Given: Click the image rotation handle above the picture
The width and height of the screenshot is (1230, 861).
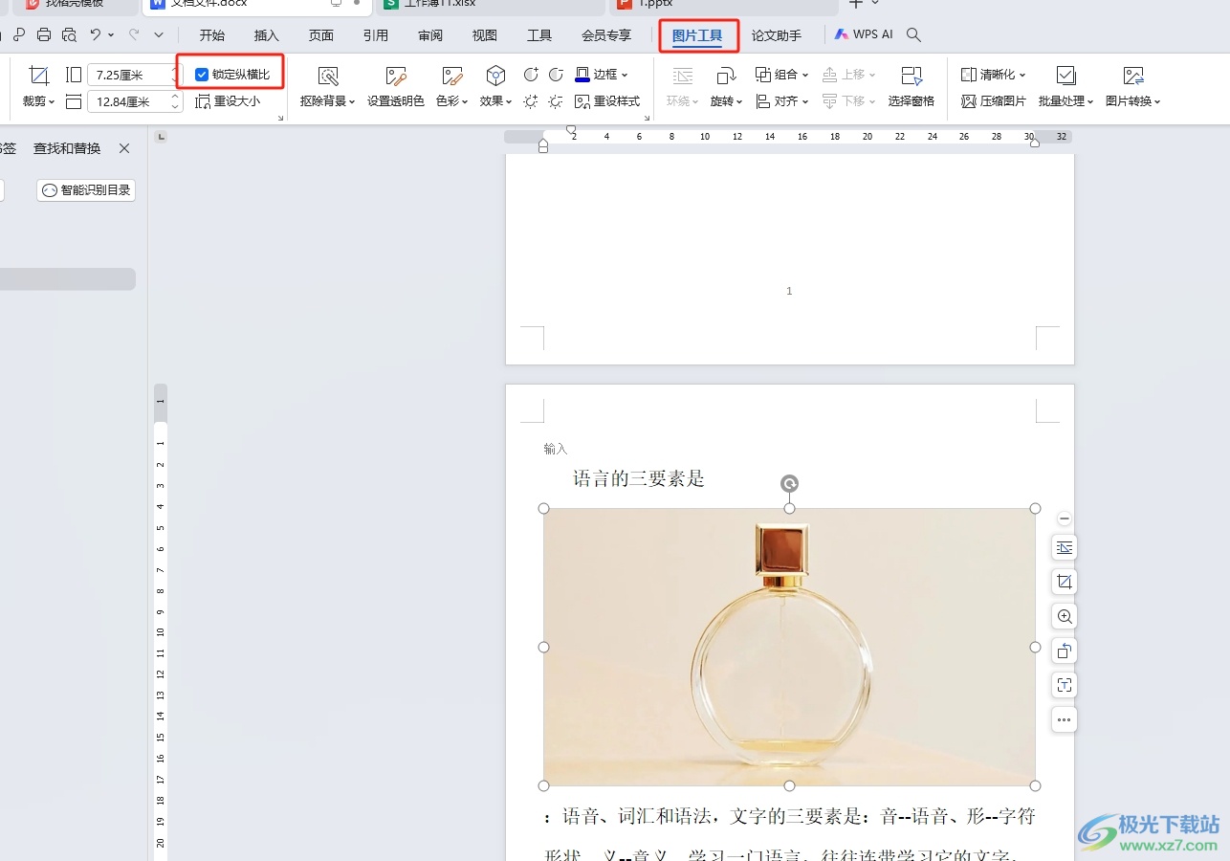Looking at the screenshot, I should (789, 483).
